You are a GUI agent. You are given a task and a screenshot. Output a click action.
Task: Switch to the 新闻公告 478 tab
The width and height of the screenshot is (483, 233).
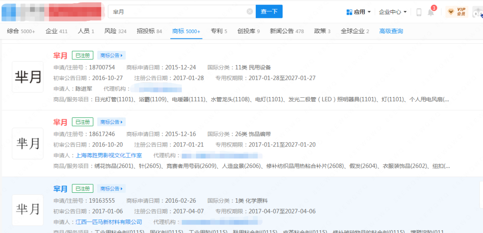287,31
